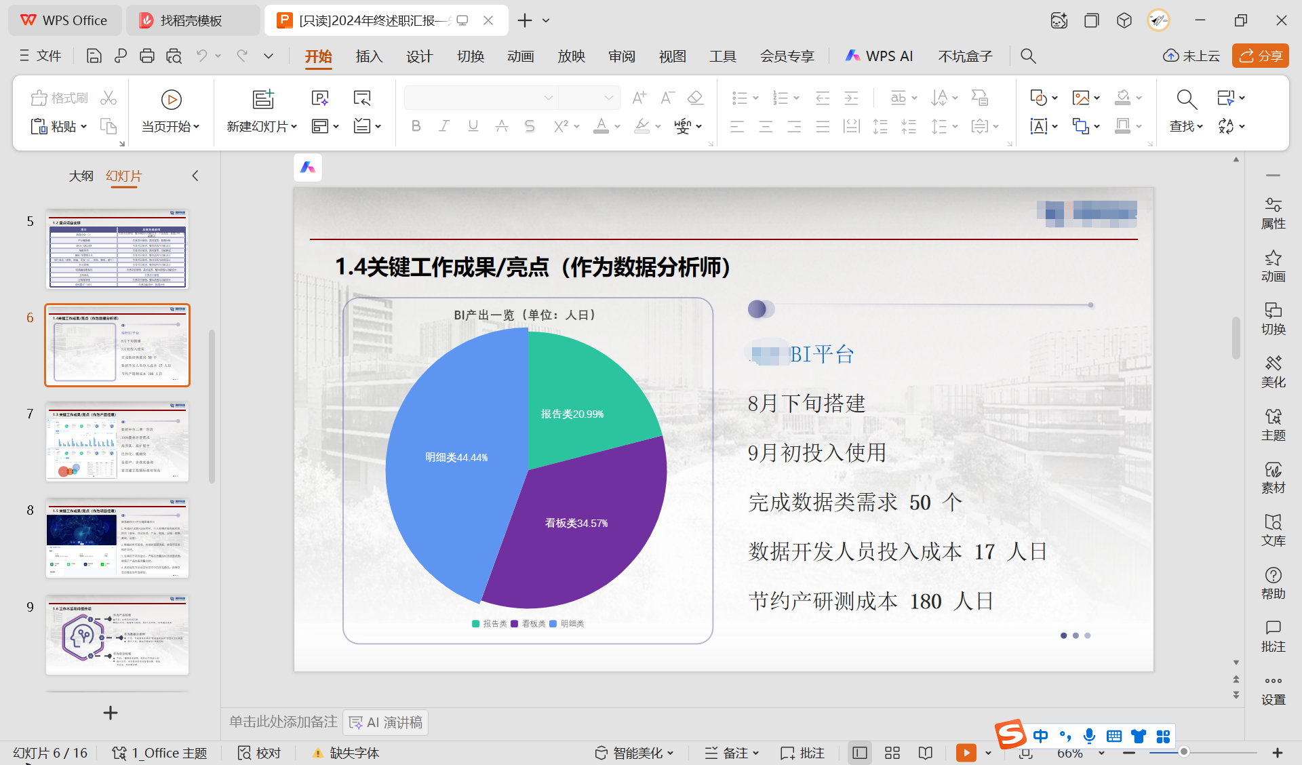The height and width of the screenshot is (765, 1302).
Task: Open the Properties sidebar panel
Action: pos(1273,213)
